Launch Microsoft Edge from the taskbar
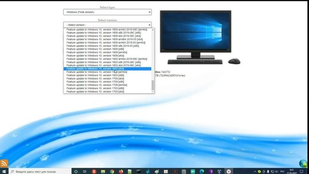Image resolution: width=309 pixels, height=174 pixels. coord(202,172)
